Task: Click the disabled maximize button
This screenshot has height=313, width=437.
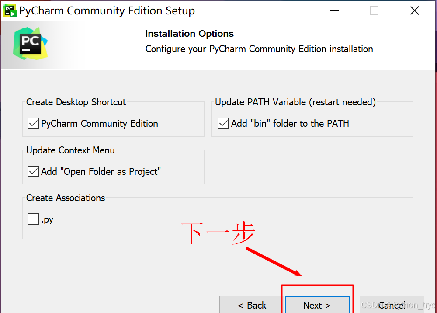Action: coord(374,11)
